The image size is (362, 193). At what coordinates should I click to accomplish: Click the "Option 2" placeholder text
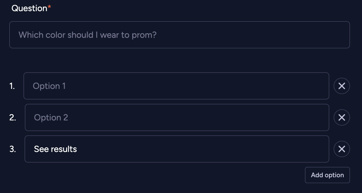[x=51, y=118]
